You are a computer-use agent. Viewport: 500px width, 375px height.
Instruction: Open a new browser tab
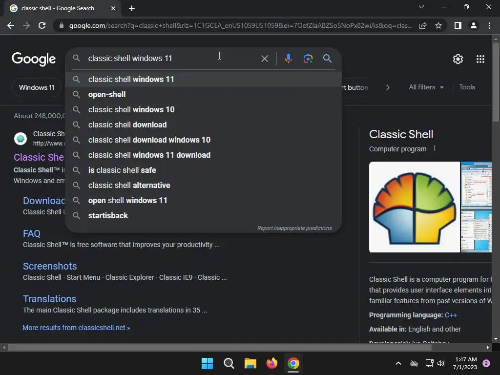point(132,8)
